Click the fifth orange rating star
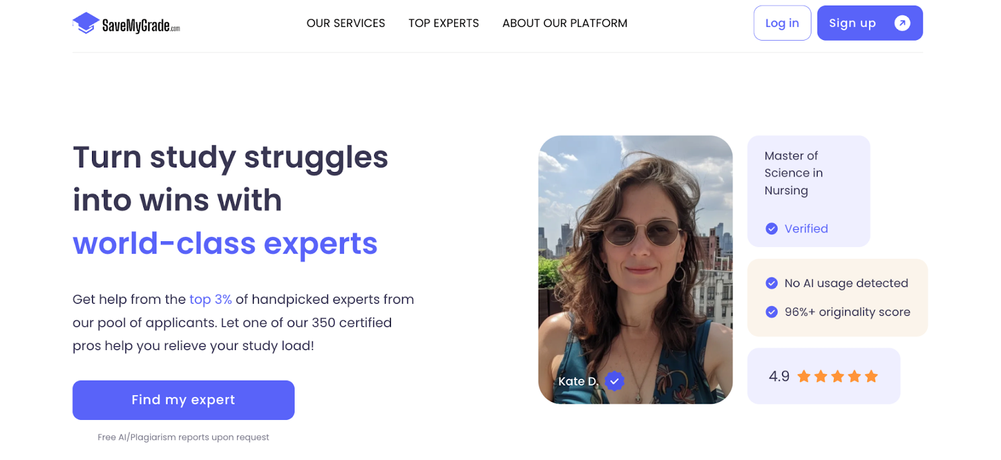Screen dimensions: 1001x460 [x=871, y=376]
